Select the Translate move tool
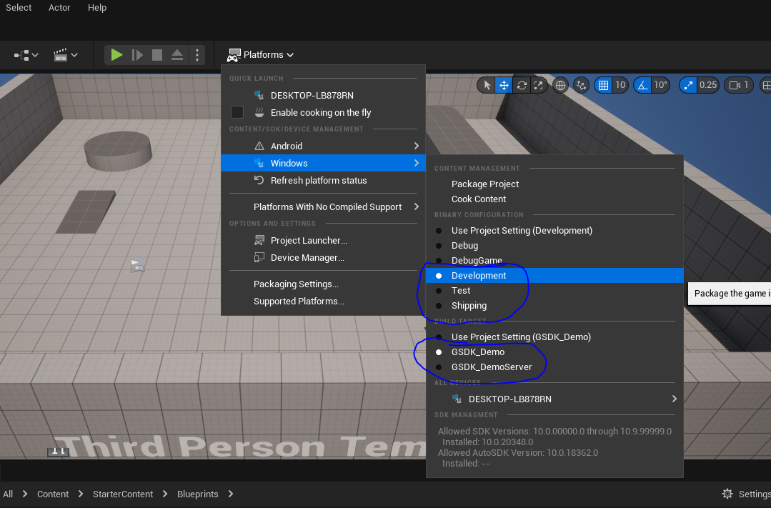Viewport: 771px width, 508px height. [x=504, y=85]
